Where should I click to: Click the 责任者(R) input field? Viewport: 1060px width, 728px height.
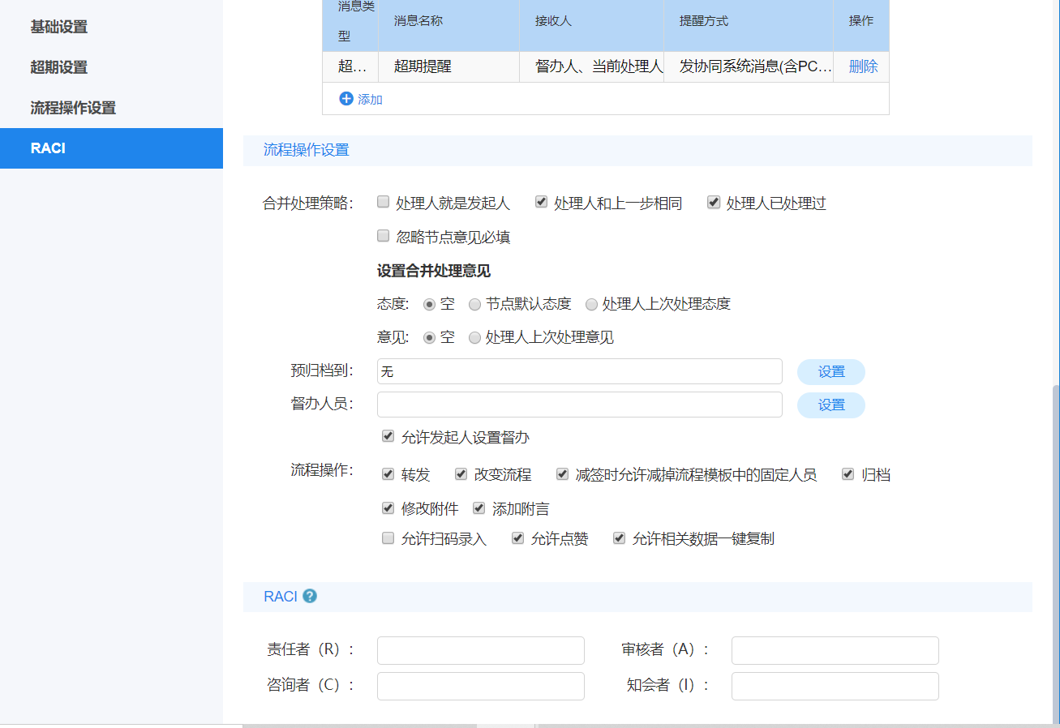pos(480,650)
